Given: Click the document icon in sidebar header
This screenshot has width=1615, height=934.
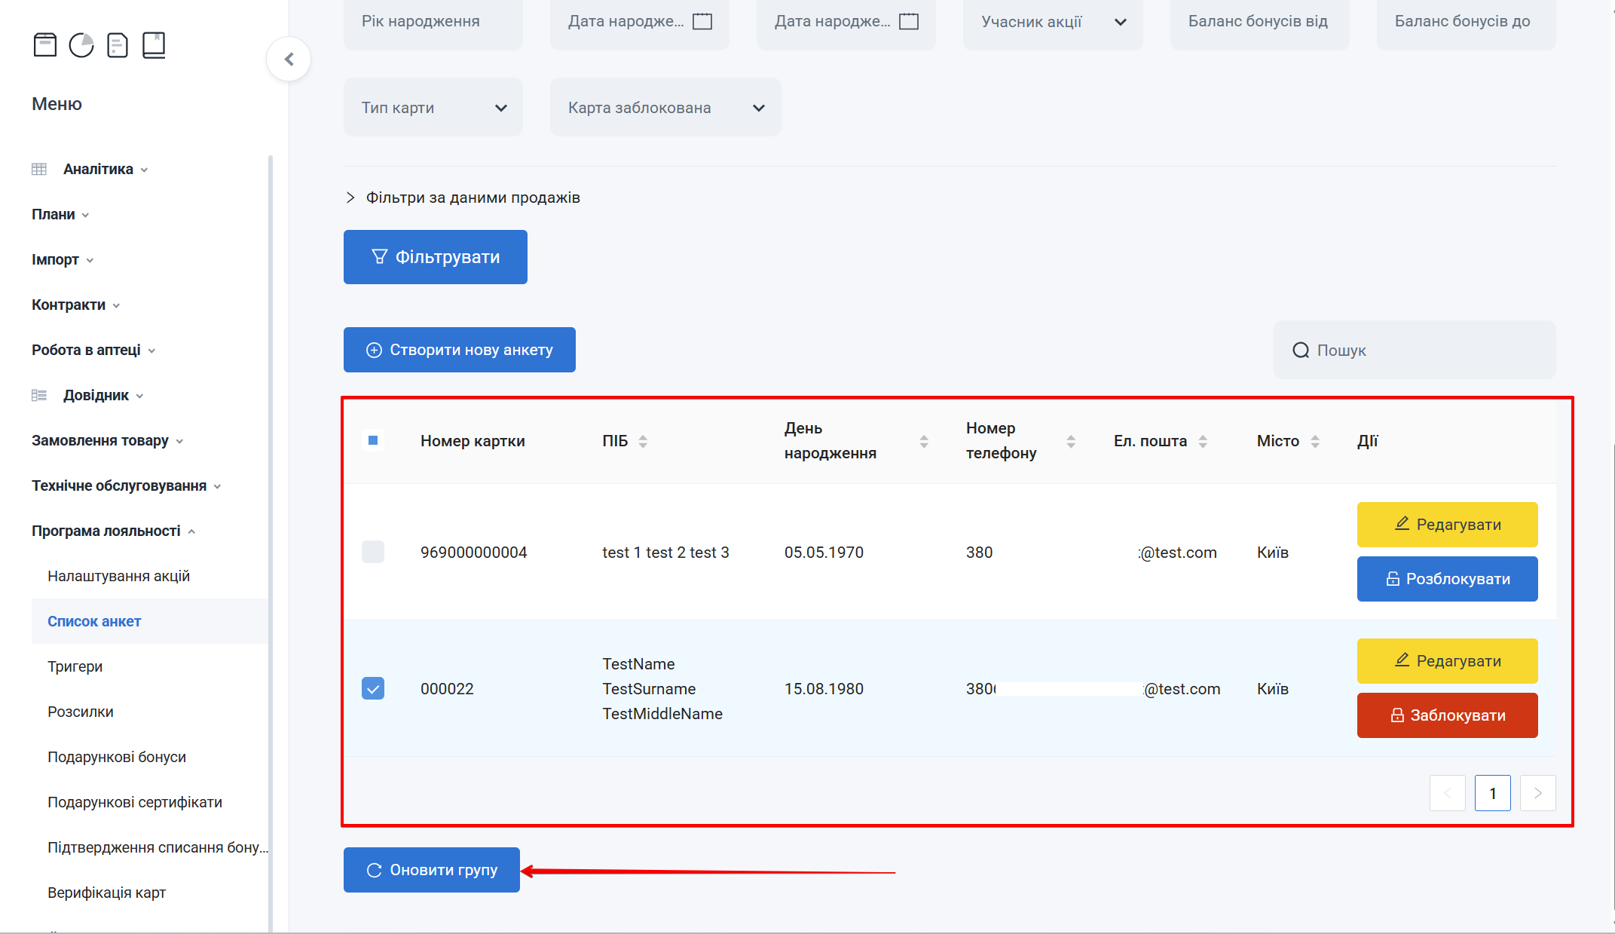Looking at the screenshot, I should [x=118, y=45].
